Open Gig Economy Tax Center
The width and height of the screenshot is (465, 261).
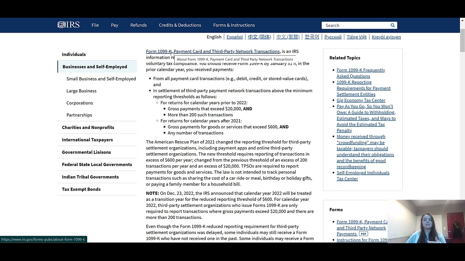[x=361, y=100]
